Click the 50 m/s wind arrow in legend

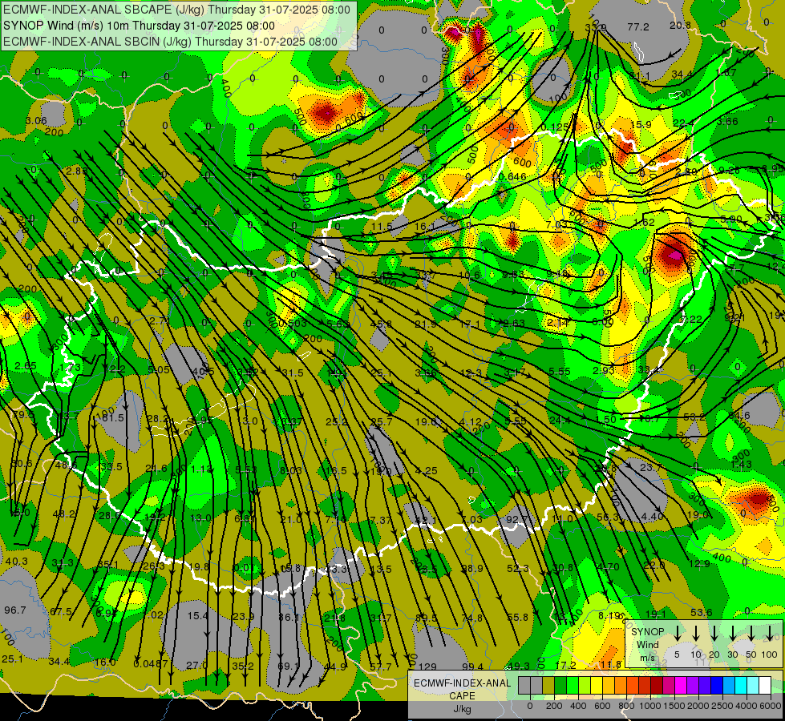pyautogui.click(x=751, y=634)
